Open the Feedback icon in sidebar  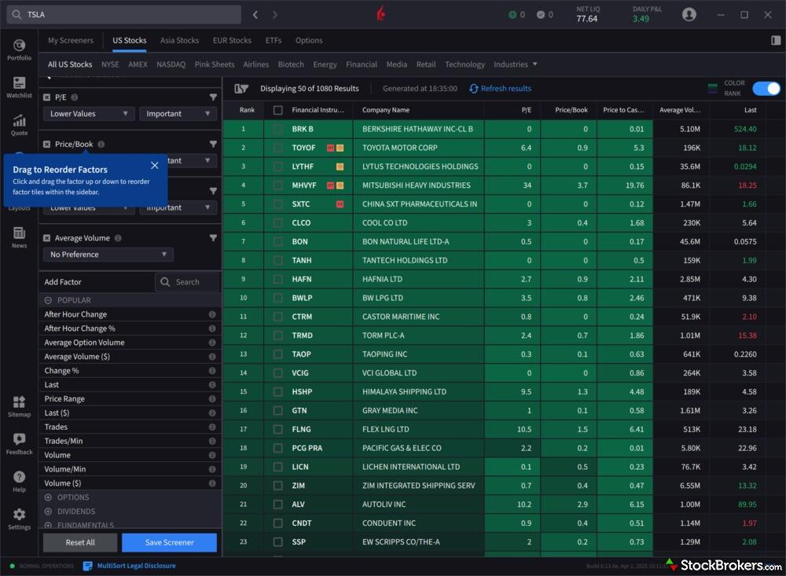19,442
